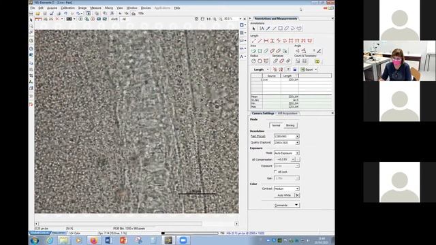This screenshot has width=436, height=245.
Task: Select the first Length measurement tool
Action: tap(253, 41)
